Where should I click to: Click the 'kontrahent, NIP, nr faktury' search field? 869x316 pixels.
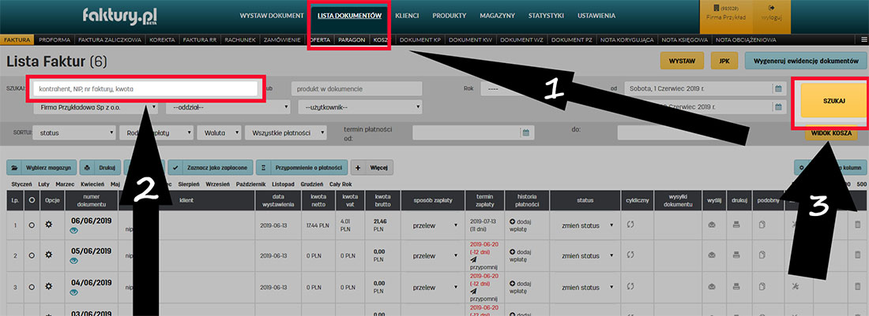coord(146,89)
